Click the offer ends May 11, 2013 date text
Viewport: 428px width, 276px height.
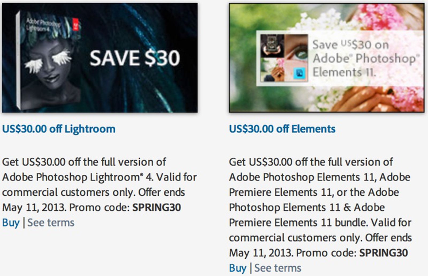pyautogui.click(x=32, y=206)
